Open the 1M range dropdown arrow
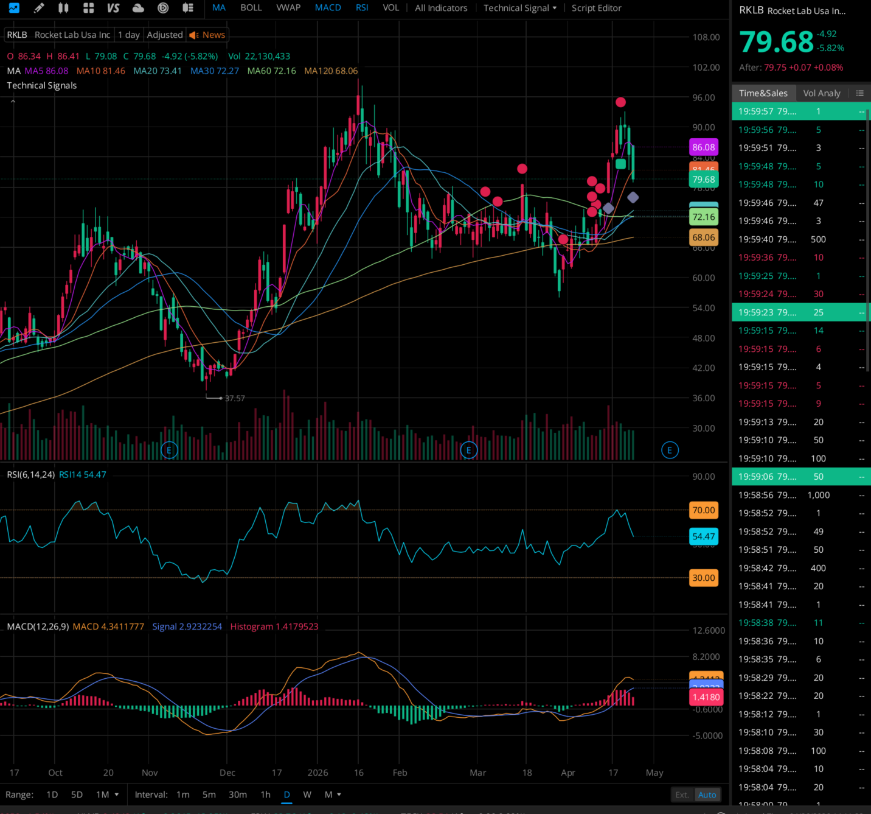This screenshot has width=871, height=814. pos(116,795)
